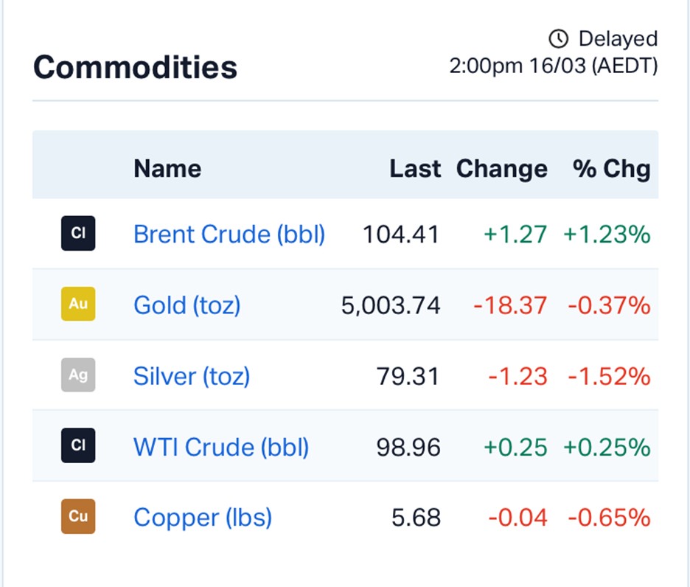The image size is (690, 587).
Task: Click Silver -1.52% change value
Action: (x=609, y=376)
